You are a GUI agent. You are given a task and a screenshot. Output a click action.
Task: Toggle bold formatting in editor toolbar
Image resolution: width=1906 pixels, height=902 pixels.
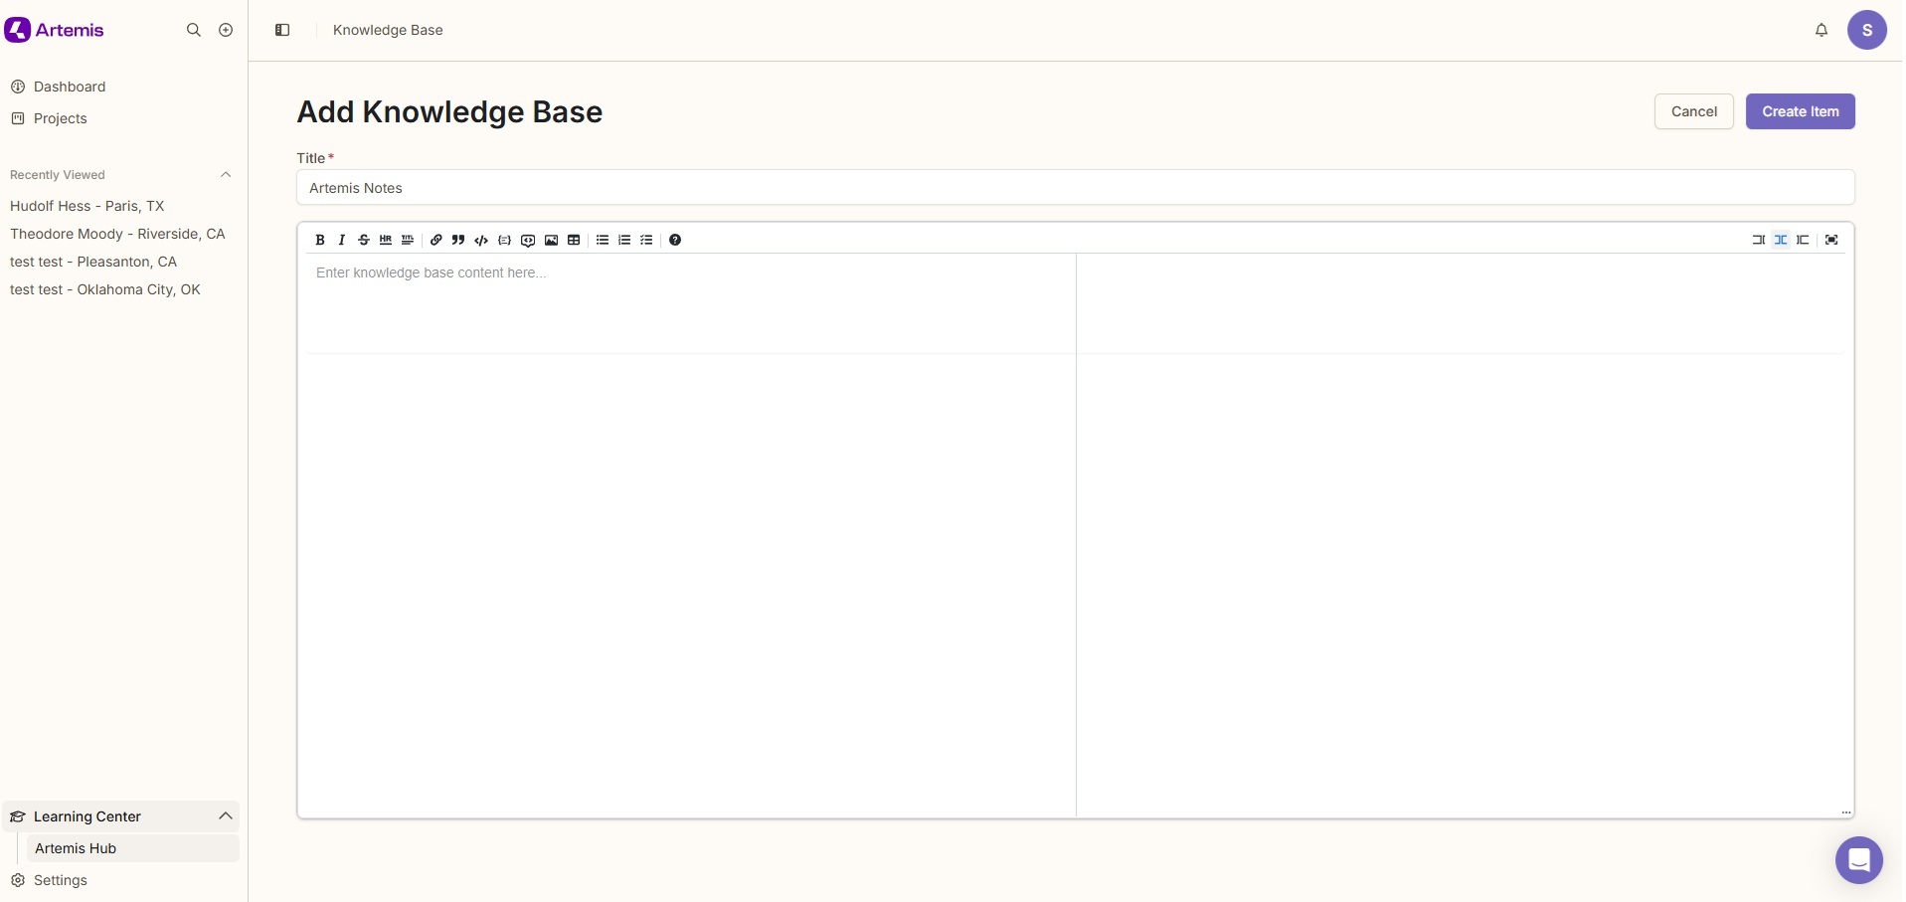(x=320, y=240)
